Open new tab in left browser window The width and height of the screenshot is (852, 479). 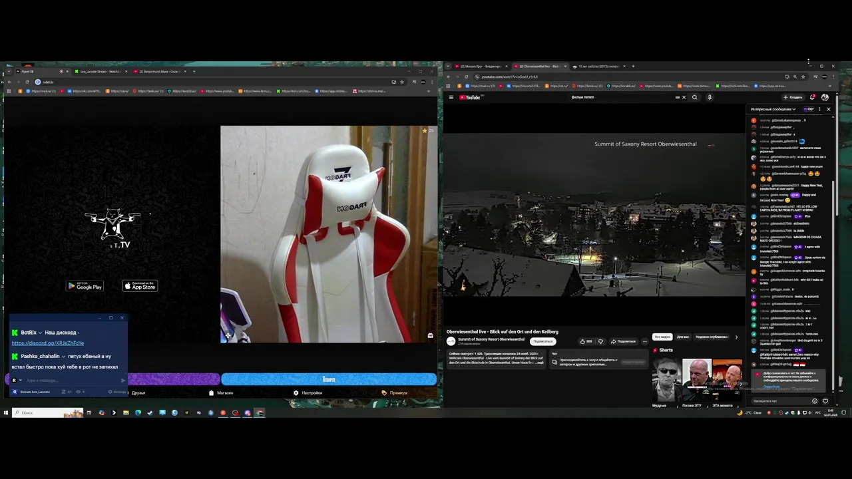point(194,71)
